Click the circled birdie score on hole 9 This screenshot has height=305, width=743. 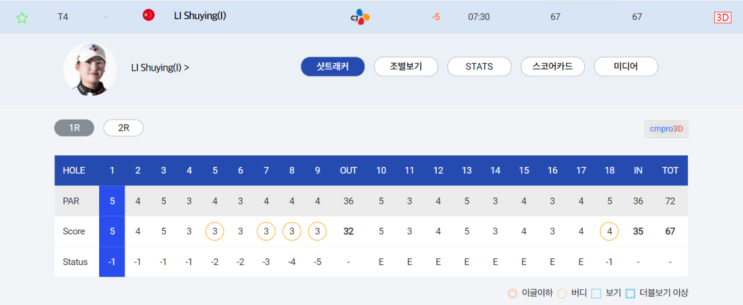[x=317, y=231]
